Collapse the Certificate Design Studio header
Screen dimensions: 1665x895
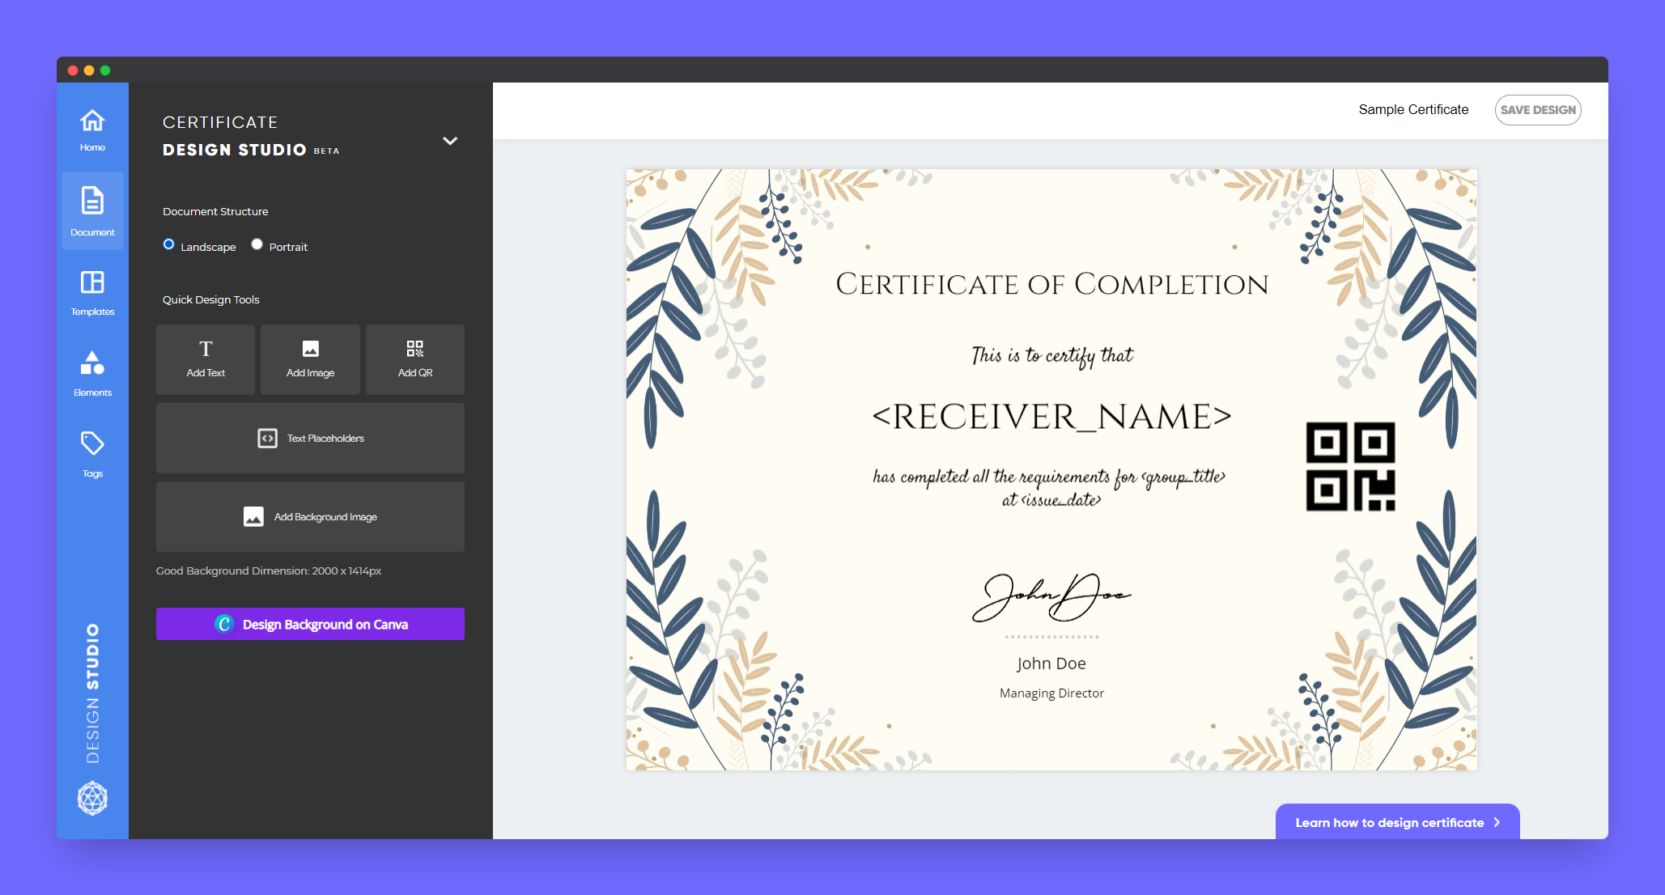coord(450,141)
